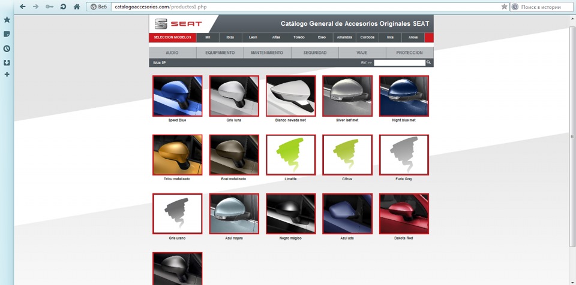
Task: Click the Ref. reference input field
Action: 400,63
